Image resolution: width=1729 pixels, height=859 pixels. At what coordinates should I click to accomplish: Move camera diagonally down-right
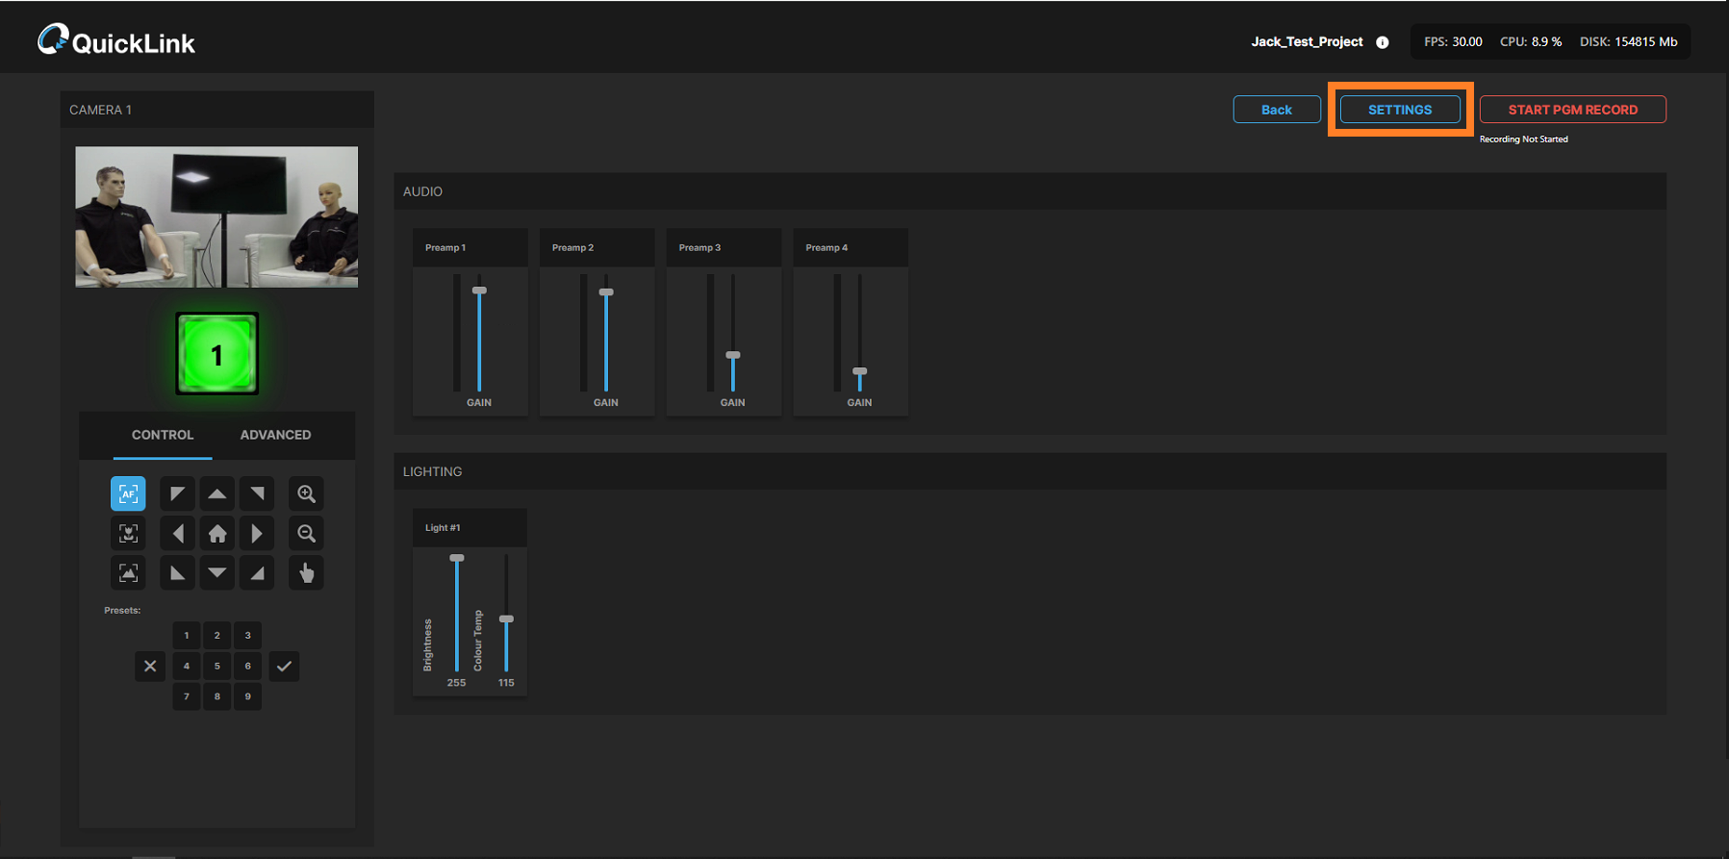(257, 573)
